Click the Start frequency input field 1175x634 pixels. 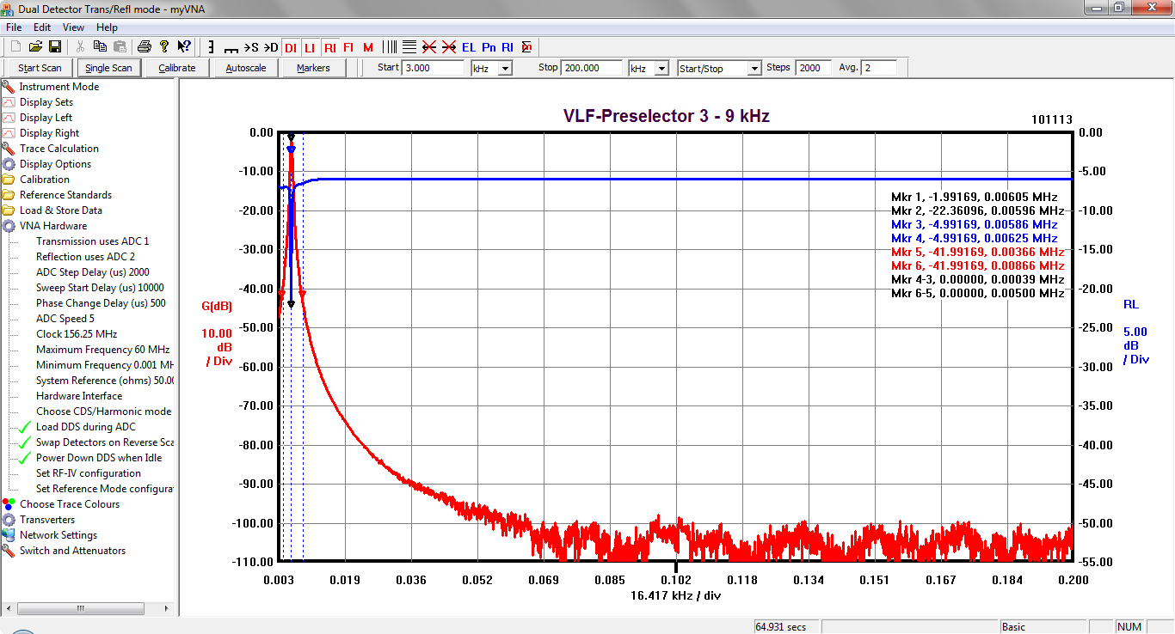433,68
